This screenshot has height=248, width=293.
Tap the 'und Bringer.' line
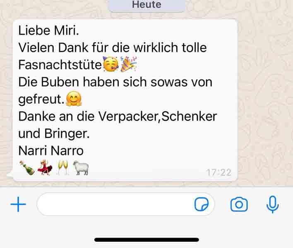[x=54, y=134]
